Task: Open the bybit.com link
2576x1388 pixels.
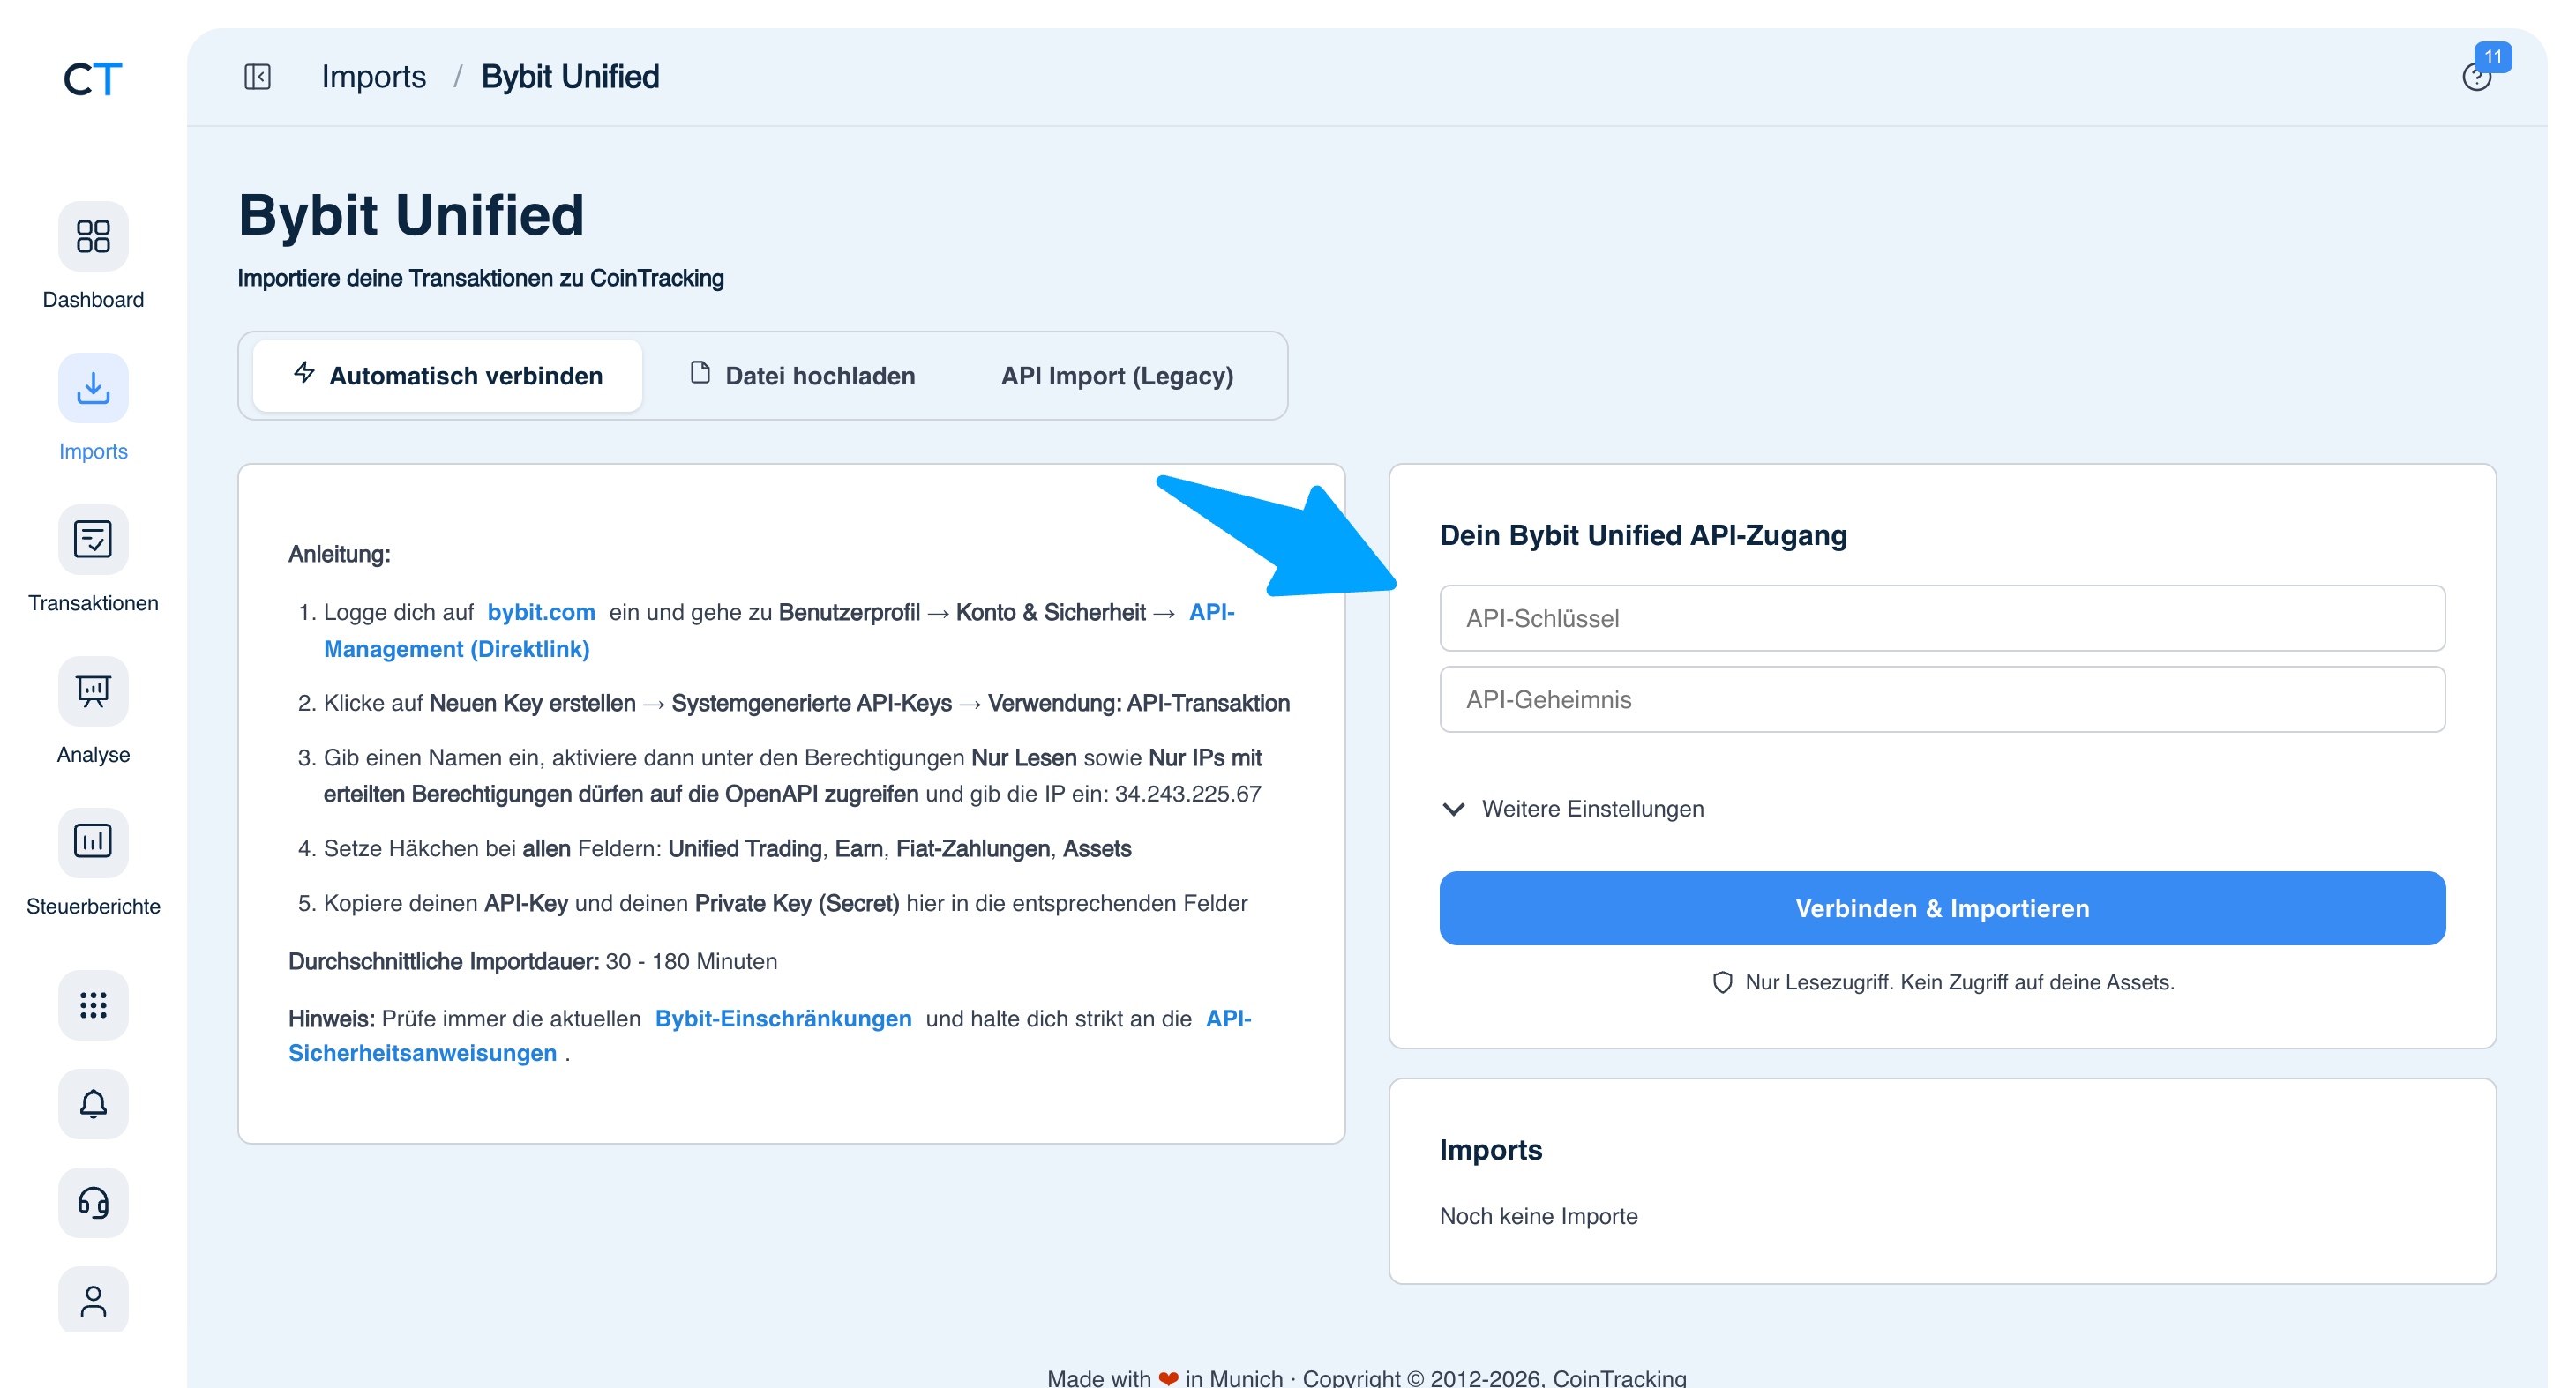Action: coord(541,613)
